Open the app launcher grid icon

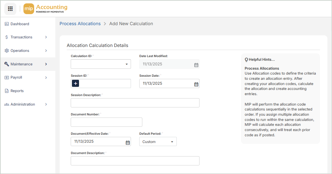coord(10,9)
